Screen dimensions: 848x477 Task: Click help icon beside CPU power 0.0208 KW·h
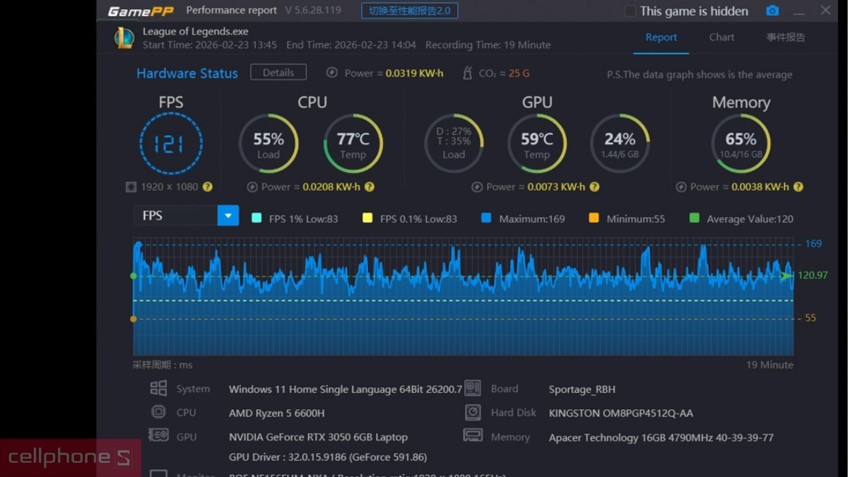(370, 187)
